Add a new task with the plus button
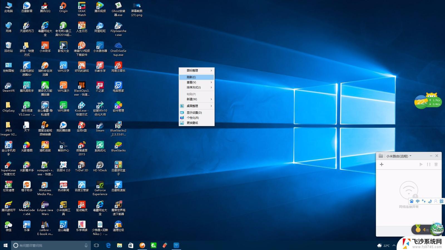 (x=382, y=164)
